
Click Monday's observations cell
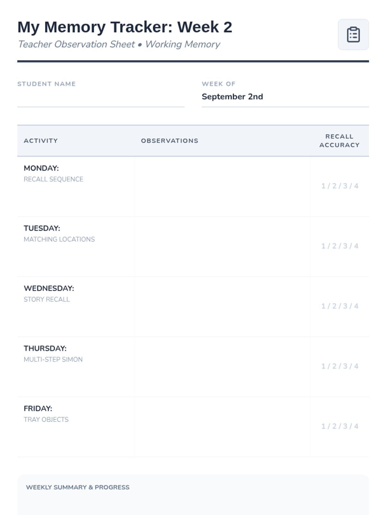[x=222, y=186]
